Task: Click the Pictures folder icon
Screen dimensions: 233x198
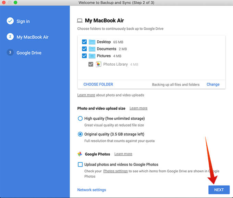Action: point(92,56)
